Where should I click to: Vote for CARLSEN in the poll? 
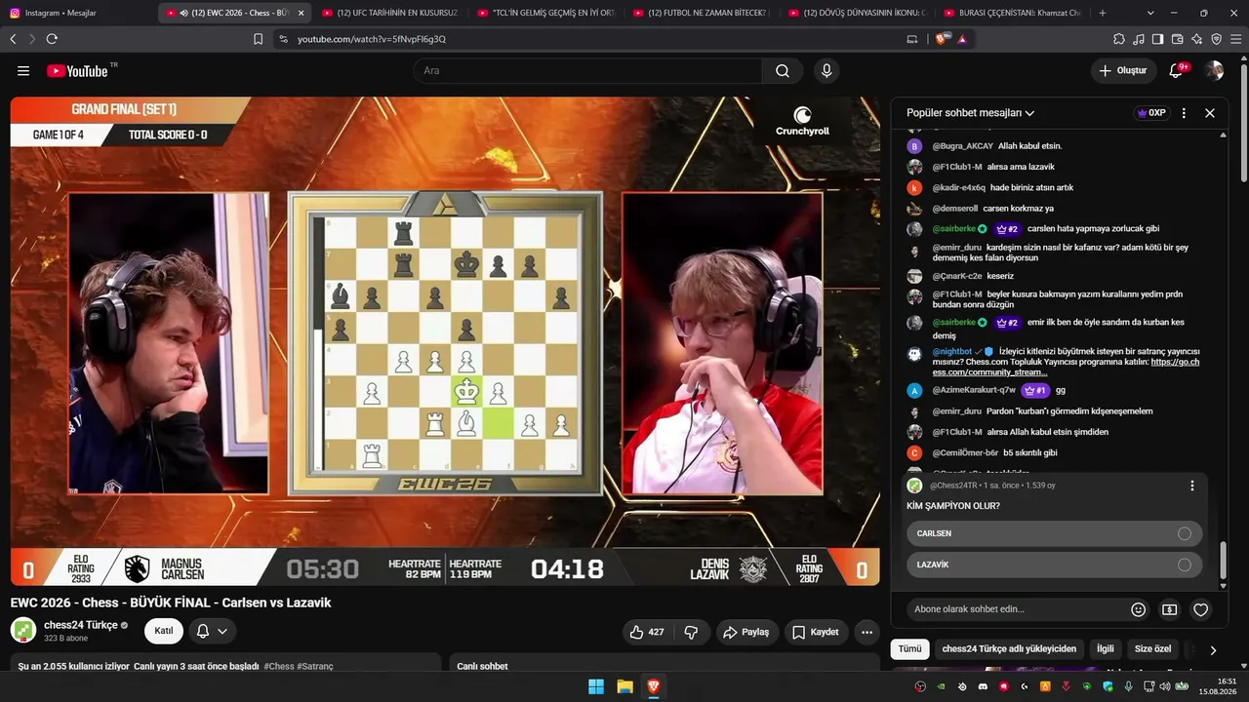(x=1054, y=533)
